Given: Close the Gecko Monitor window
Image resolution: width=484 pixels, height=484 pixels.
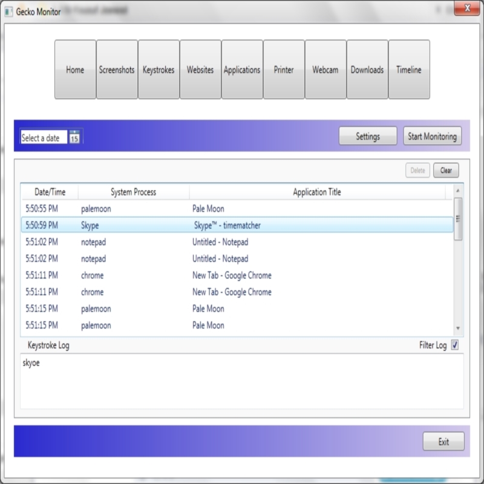Looking at the screenshot, I should click(466, 8).
